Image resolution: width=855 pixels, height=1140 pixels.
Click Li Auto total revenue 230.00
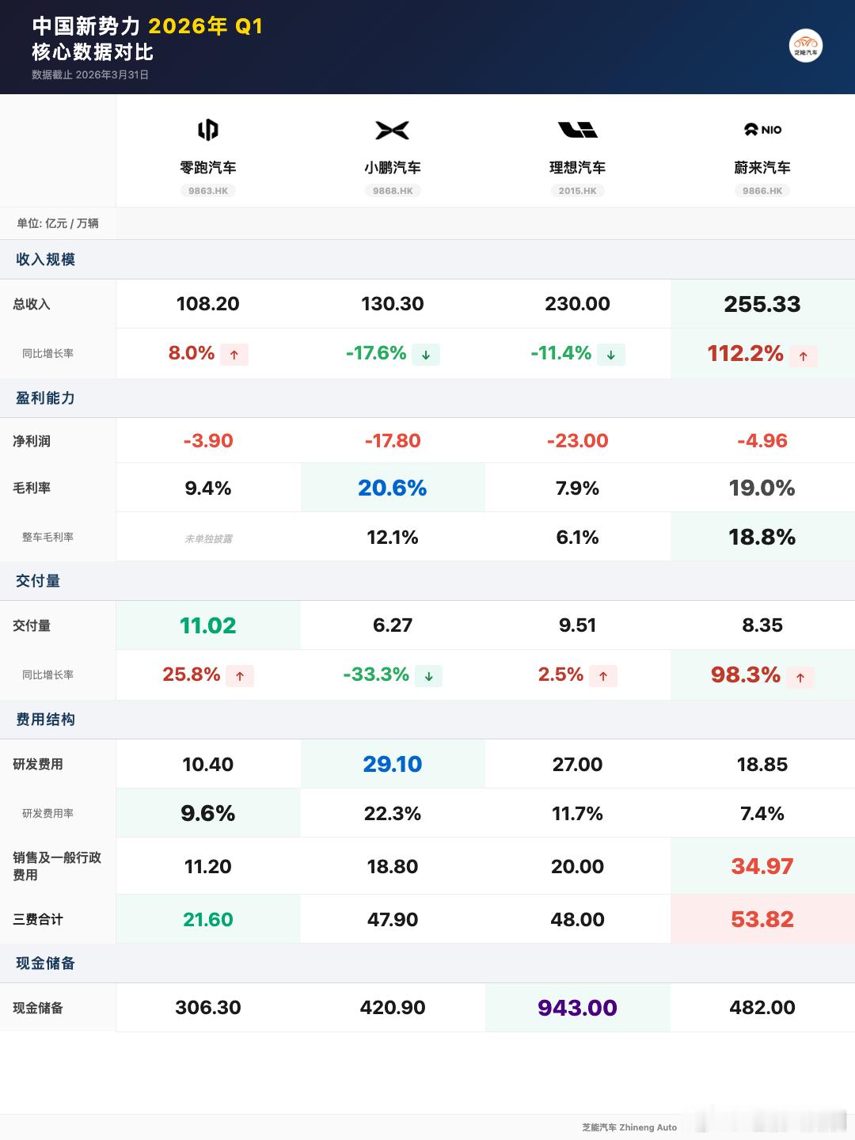[577, 304]
